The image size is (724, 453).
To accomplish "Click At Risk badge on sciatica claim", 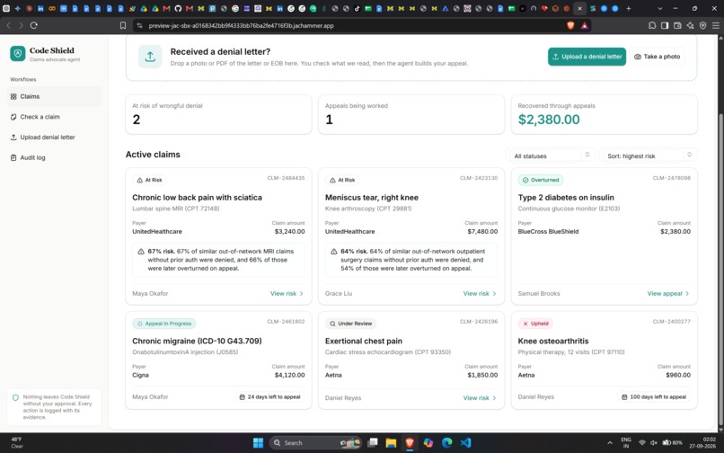I will click(x=149, y=180).
